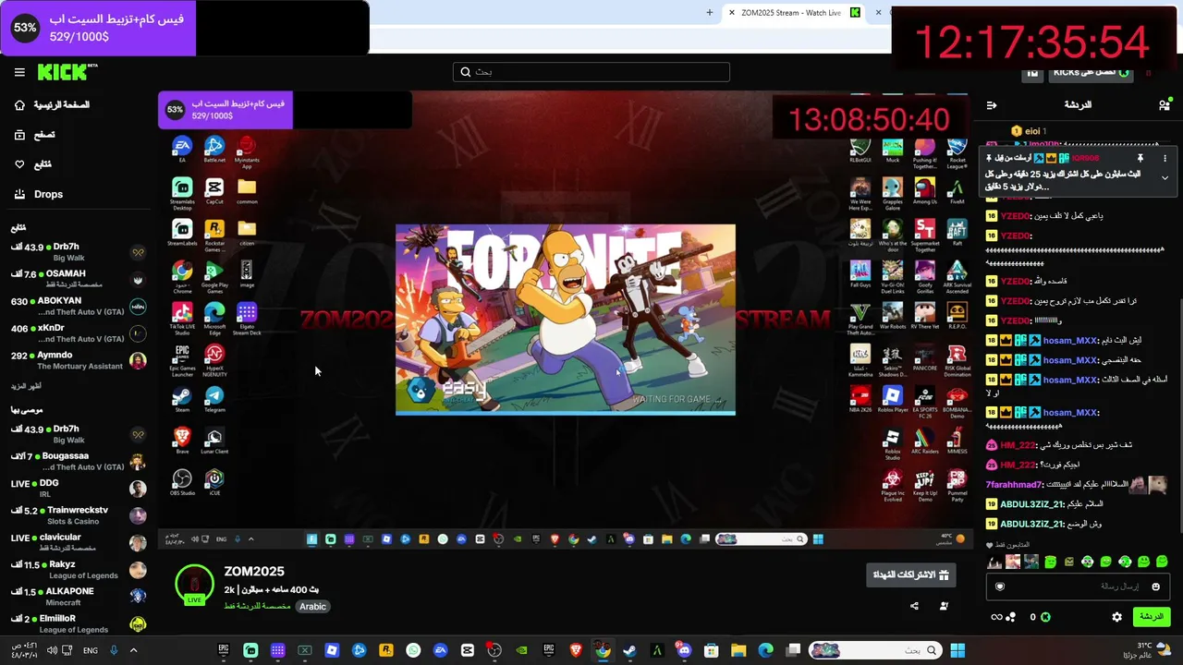1183x665 pixels.
Task: Open WhatsApp from the taskbar
Action: [413, 650]
